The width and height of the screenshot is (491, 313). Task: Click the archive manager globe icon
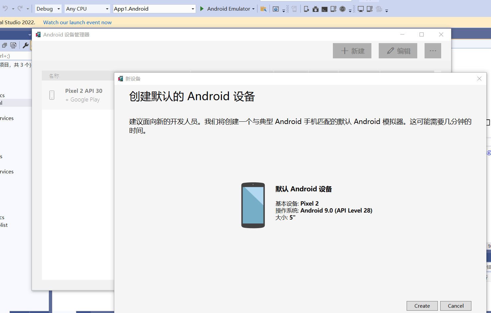pyautogui.click(x=342, y=9)
